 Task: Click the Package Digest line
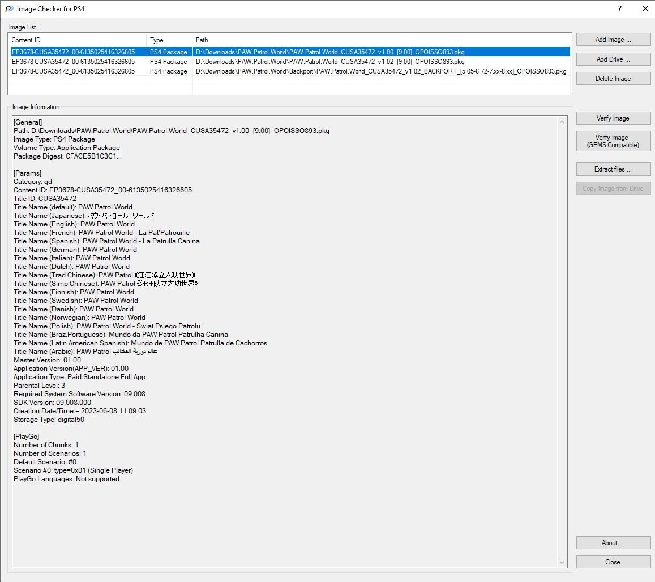68,156
